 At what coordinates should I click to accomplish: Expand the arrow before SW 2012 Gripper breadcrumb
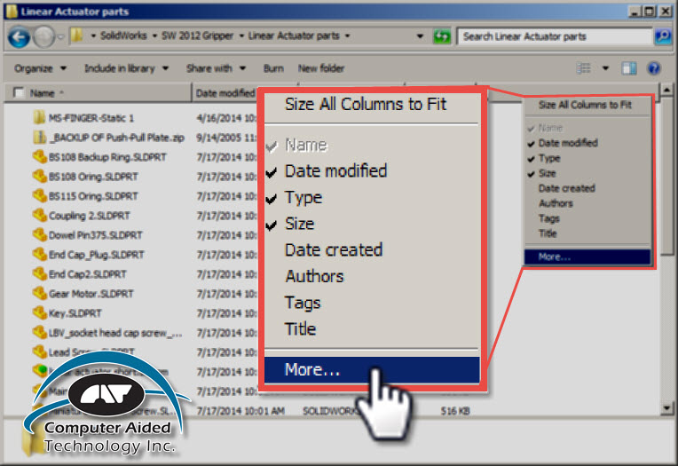(154, 36)
